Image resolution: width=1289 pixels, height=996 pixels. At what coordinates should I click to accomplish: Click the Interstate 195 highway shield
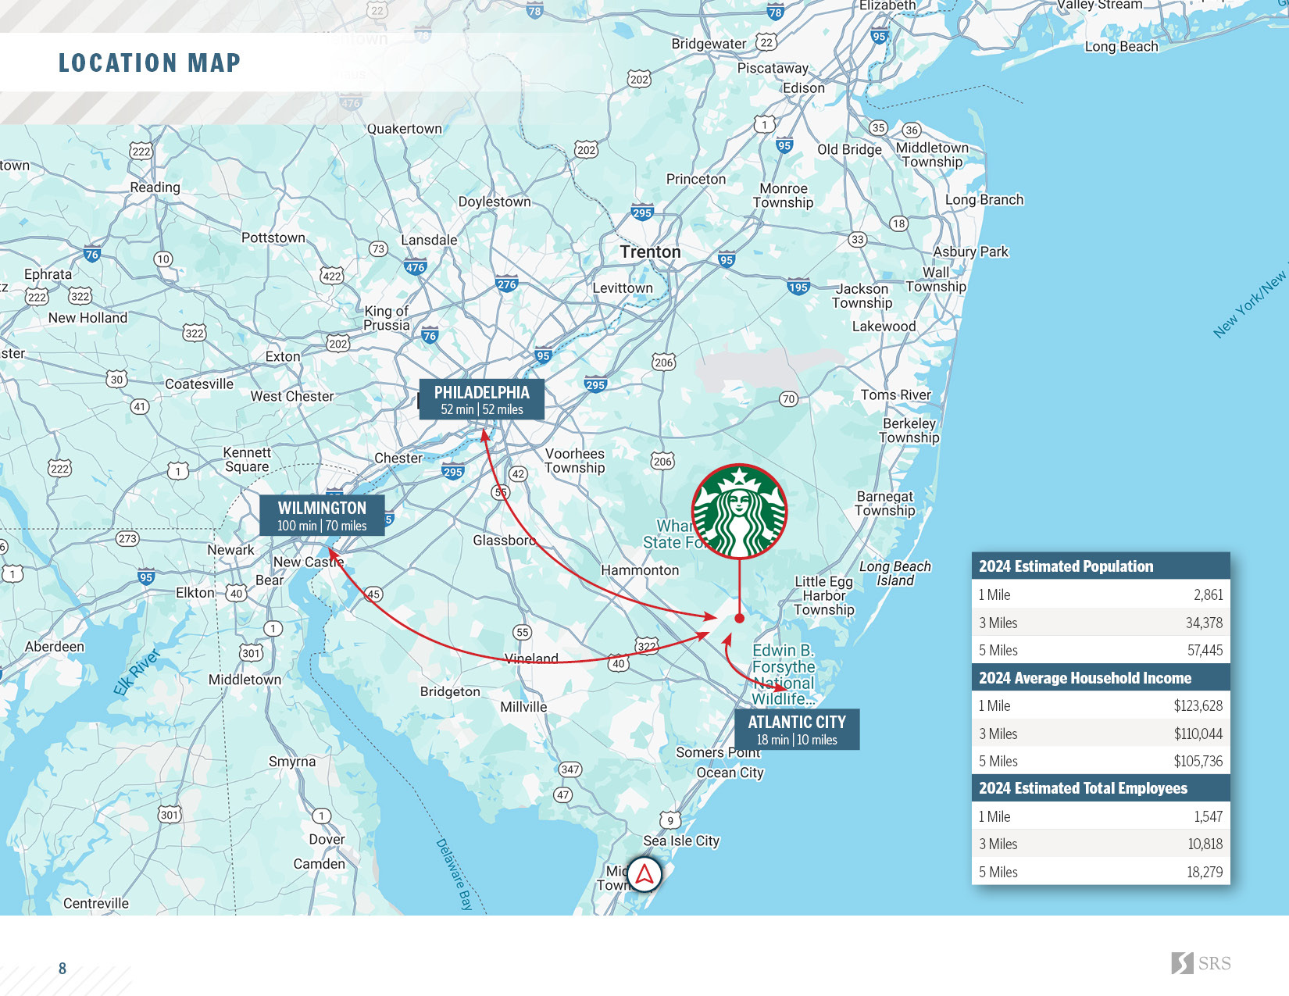coord(798,287)
